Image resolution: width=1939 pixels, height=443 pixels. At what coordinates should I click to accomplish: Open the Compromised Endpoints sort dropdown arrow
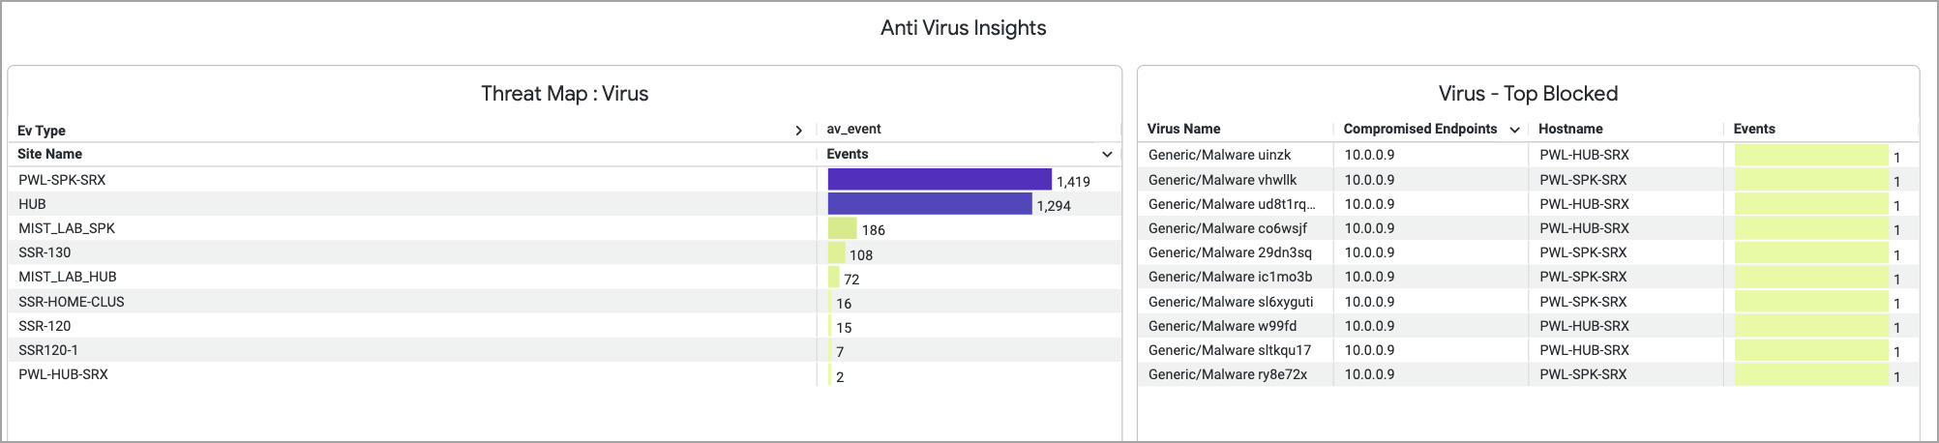click(1514, 130)
